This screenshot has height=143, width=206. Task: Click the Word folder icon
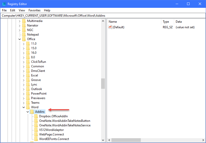pyautogui.click(x=28, y=107)
